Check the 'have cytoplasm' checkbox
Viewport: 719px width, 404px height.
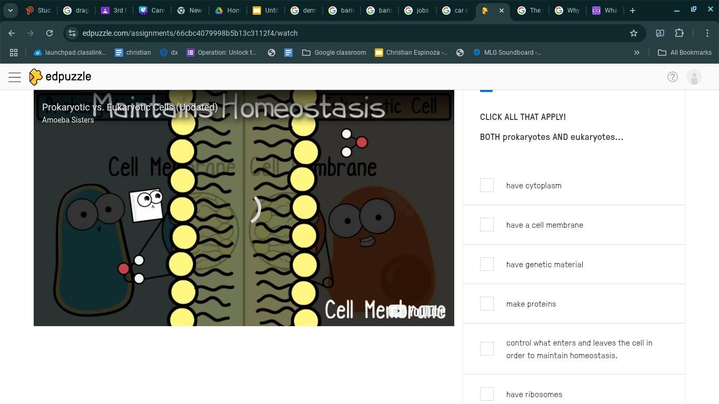[487, 185]
